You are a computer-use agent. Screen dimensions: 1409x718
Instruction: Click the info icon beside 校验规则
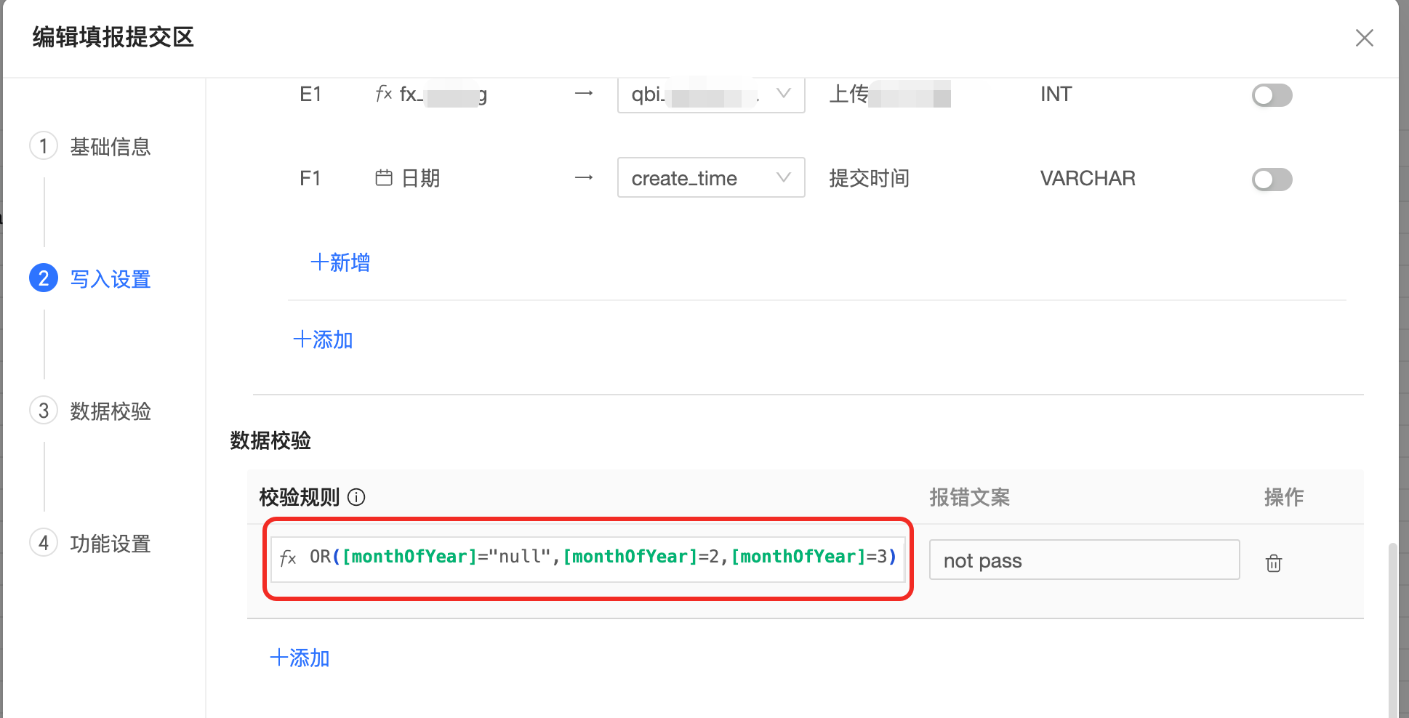(x=356, y=498)
